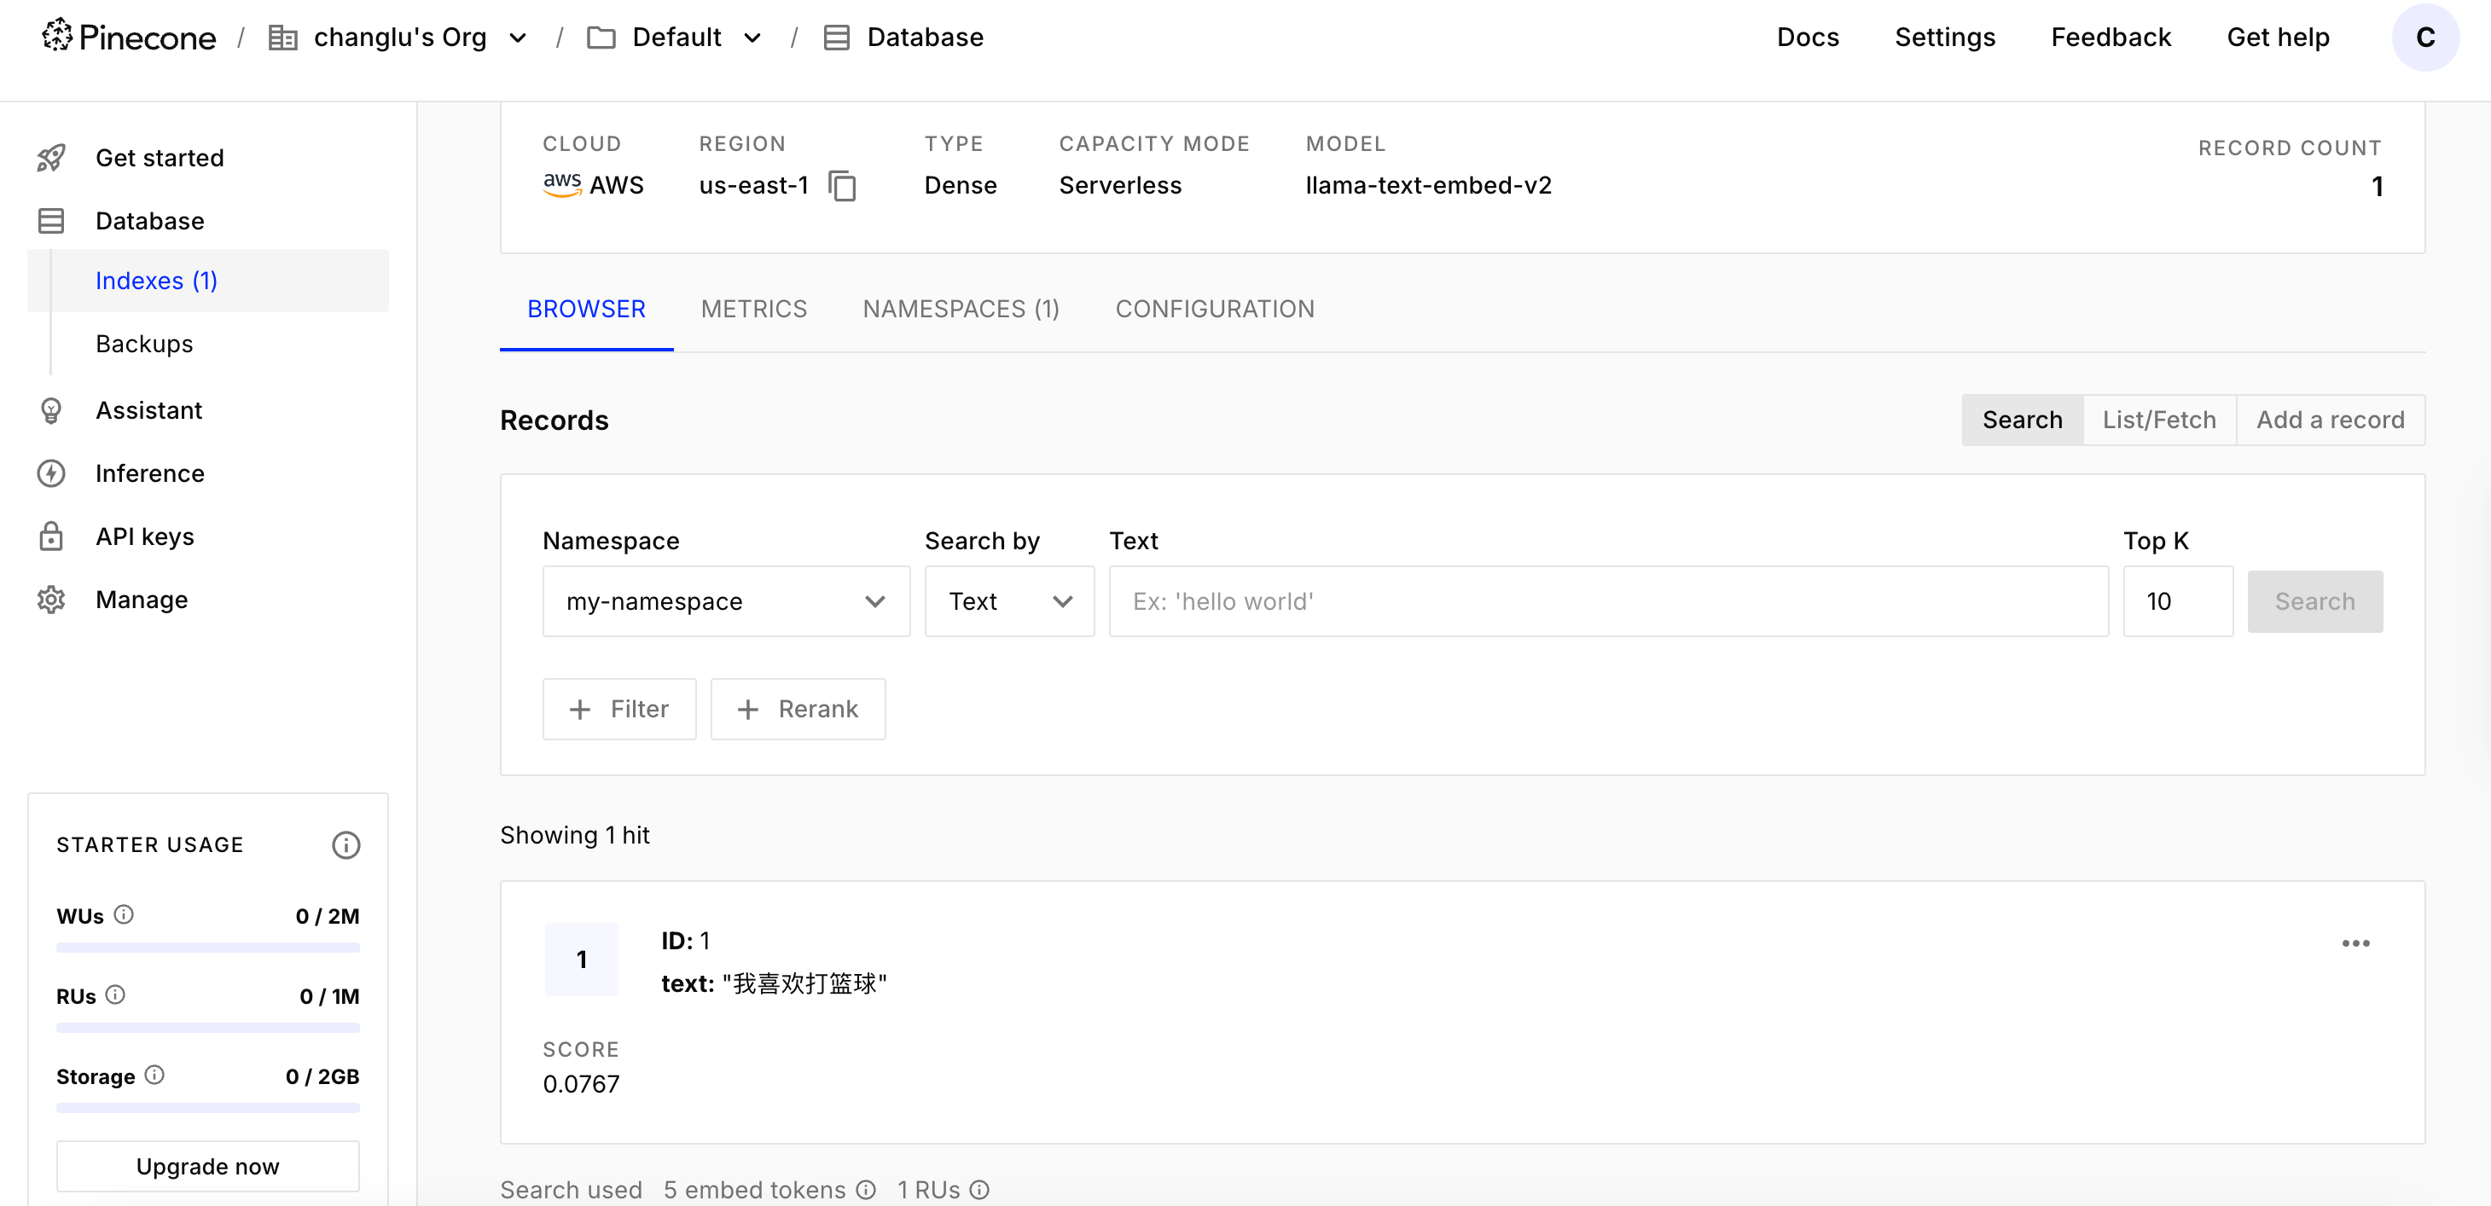Click the embed tokens info icon
Viewport: 2491px width, 1206px height.
(x=867, y=1190)
